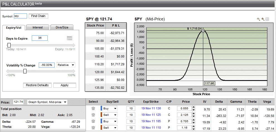Viewport: 276px width, 132px height.
Task: Open the Relative volatility mode dropdown
Action: (x=66, y=65)
